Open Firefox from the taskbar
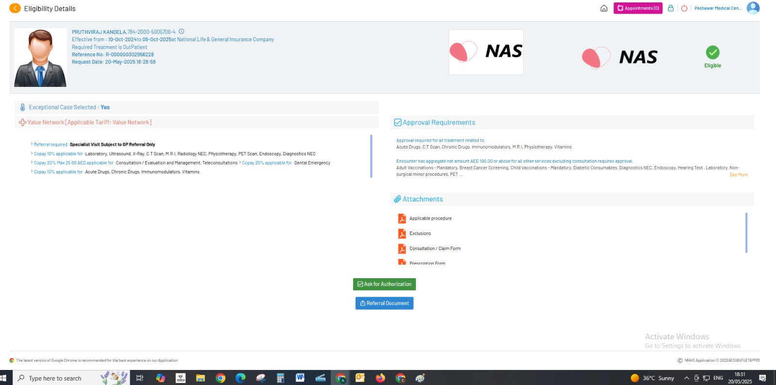Screen dimensions: 776x385 [x=380, y=378]
